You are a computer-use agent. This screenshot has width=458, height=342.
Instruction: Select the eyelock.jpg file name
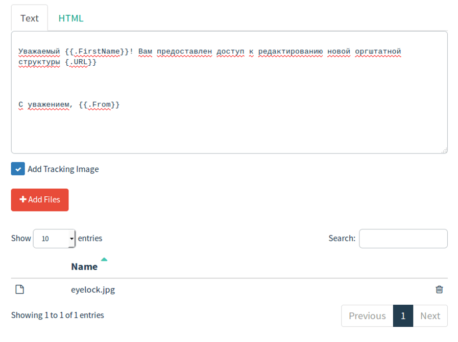point(93,290)
